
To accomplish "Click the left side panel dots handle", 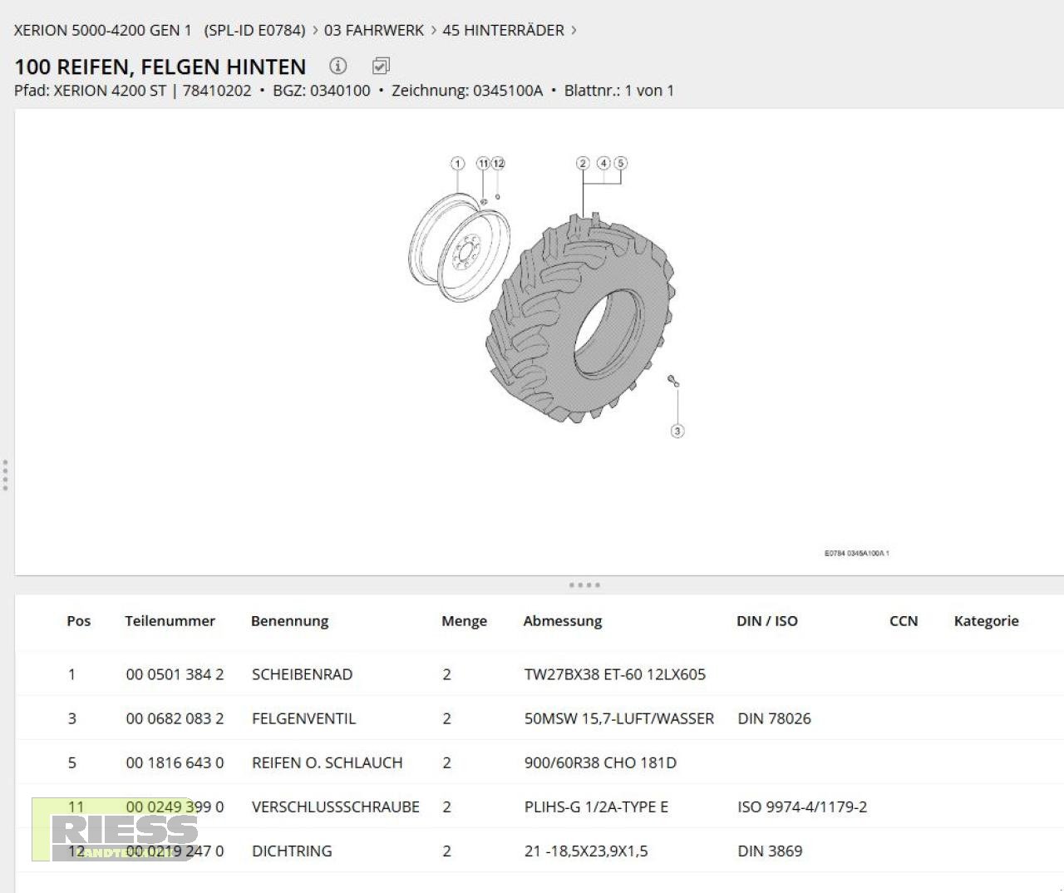I will (5, 475).
